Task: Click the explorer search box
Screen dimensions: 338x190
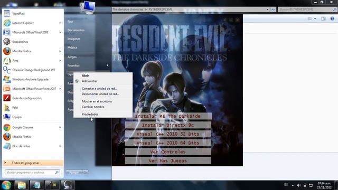Action: click(307, 9)
